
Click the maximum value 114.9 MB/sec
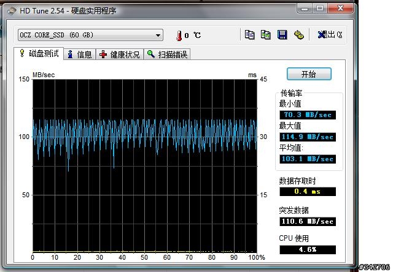[x=308, y=137]
